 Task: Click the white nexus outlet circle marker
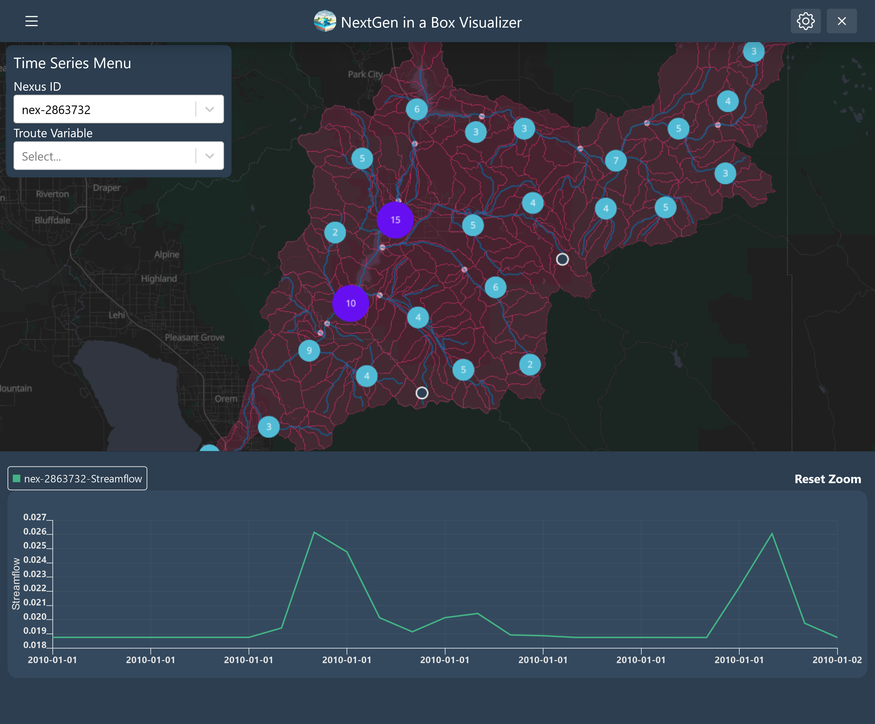[x=562, y=259]
